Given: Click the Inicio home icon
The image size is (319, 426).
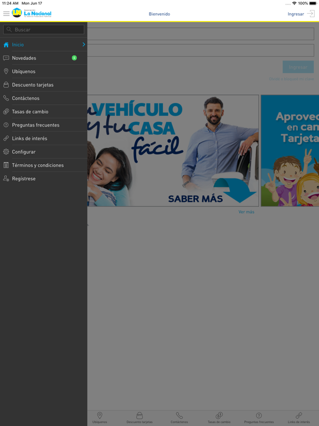Looking at the screenshot, I should tap(6, 45).
